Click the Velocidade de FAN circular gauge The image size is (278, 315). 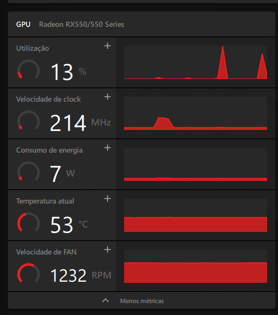[x=29, y=273]
